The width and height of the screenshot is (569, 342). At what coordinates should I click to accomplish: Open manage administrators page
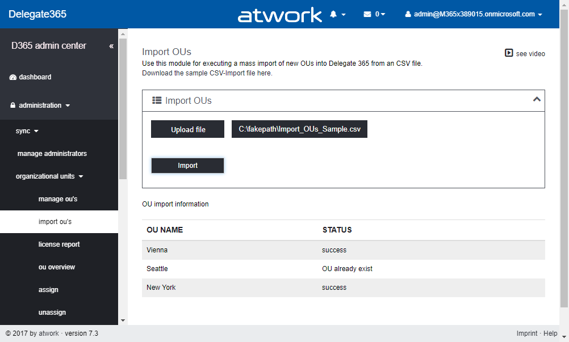52,154
